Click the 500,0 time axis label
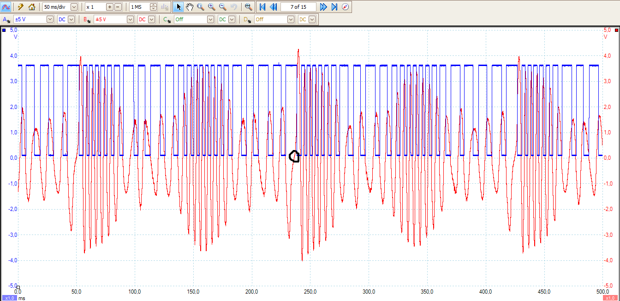This screenshot has width=620, height=301. 602,292
